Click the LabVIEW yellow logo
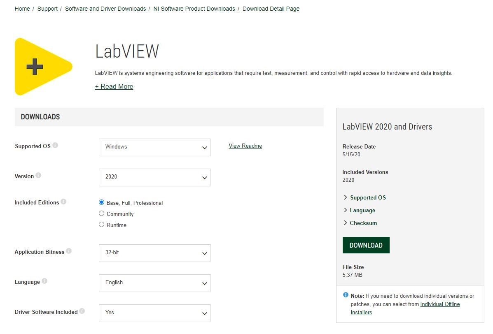This screenshot has height=334, width=493. pos(43,67)
